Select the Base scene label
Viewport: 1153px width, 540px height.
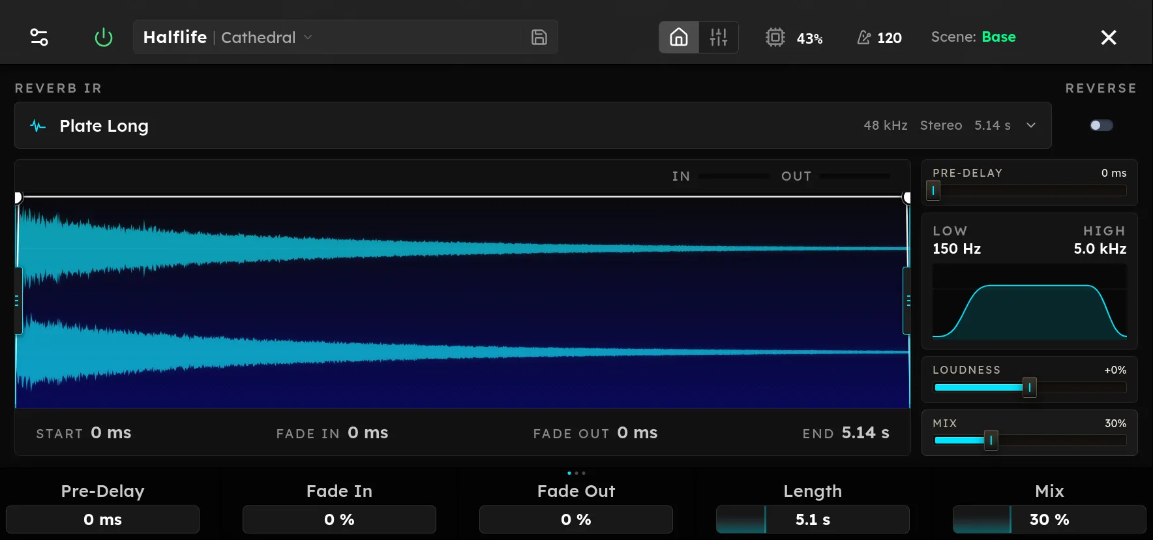tap(999, 37)
